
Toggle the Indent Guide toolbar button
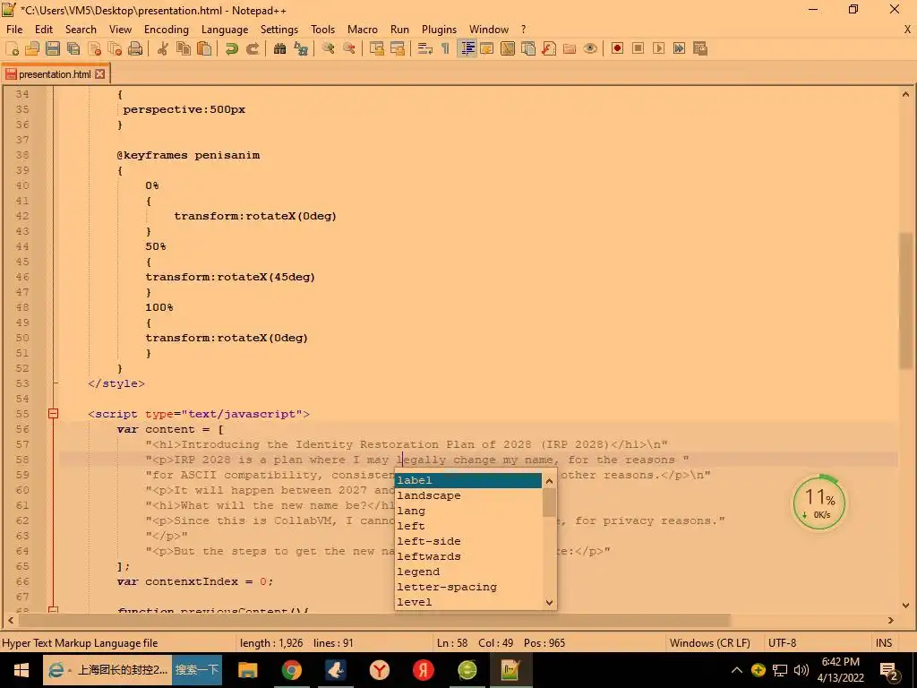click(x=467, y=48)
